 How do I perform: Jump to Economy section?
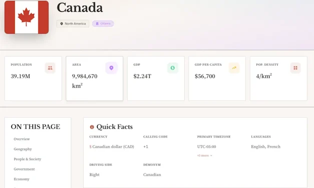click(x=22, y=179)
